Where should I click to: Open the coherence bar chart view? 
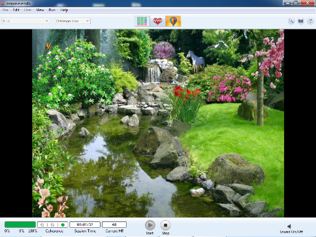click(x=142, y=21)
